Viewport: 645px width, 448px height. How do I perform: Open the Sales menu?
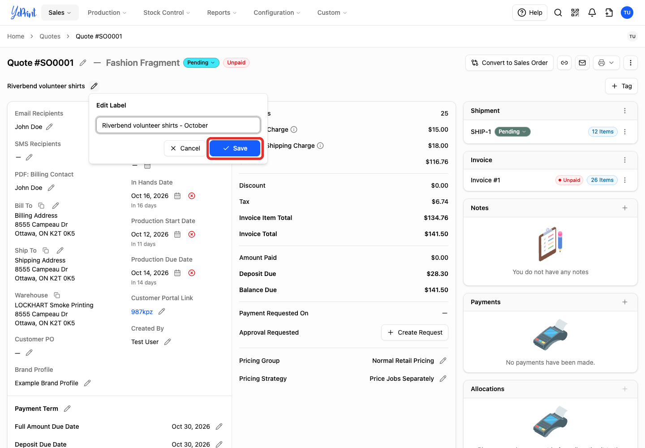coord(60,13)
